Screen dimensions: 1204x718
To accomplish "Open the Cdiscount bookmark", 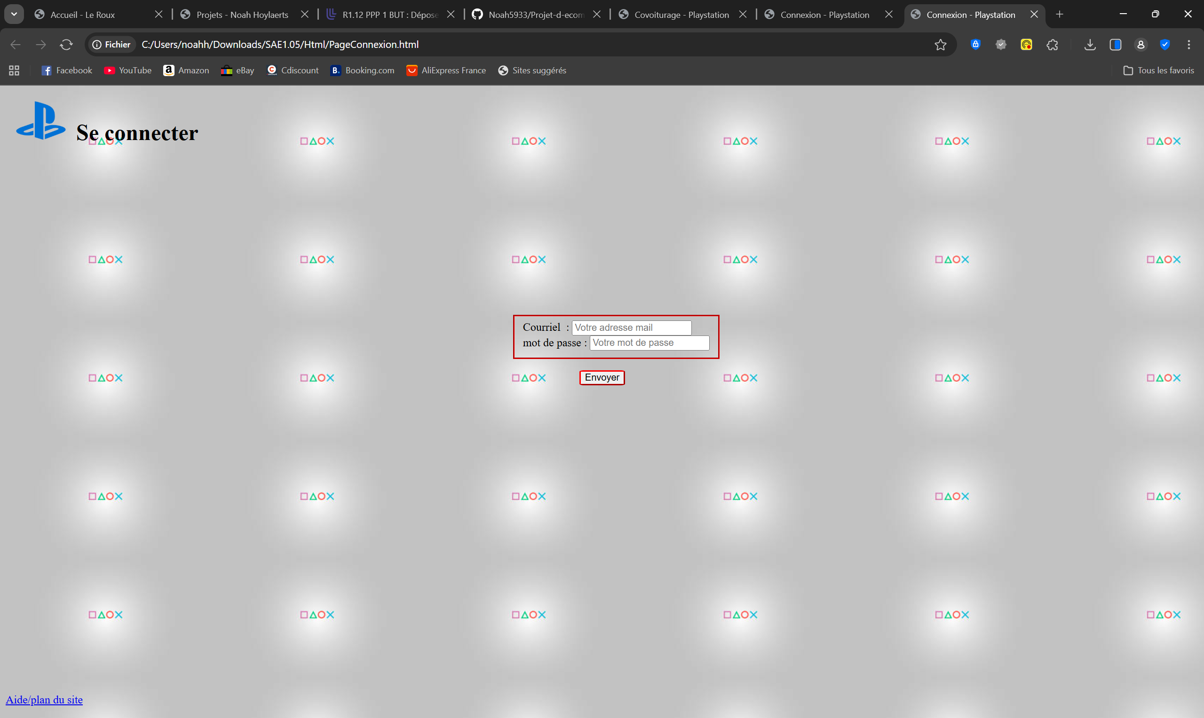I will (293, 70).
